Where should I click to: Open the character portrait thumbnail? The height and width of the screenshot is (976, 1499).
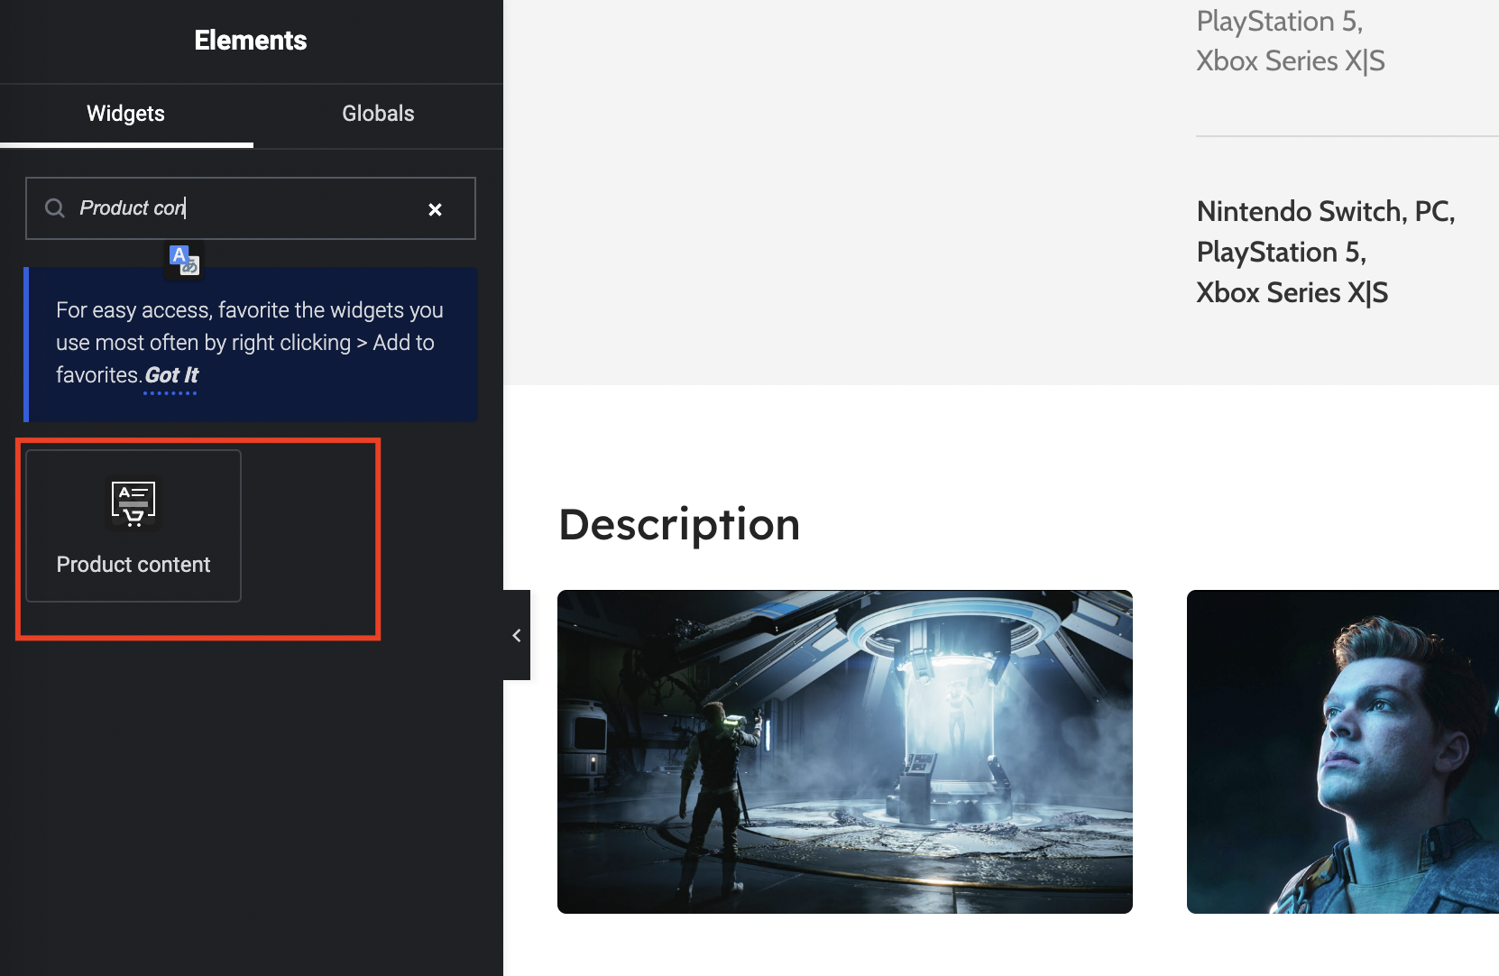[x=1343, y=752]
